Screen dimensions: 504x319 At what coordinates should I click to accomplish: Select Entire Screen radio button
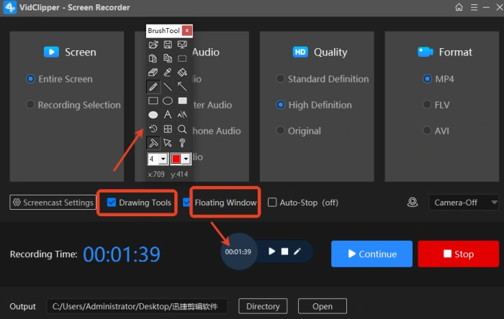(x=30, y=79)
